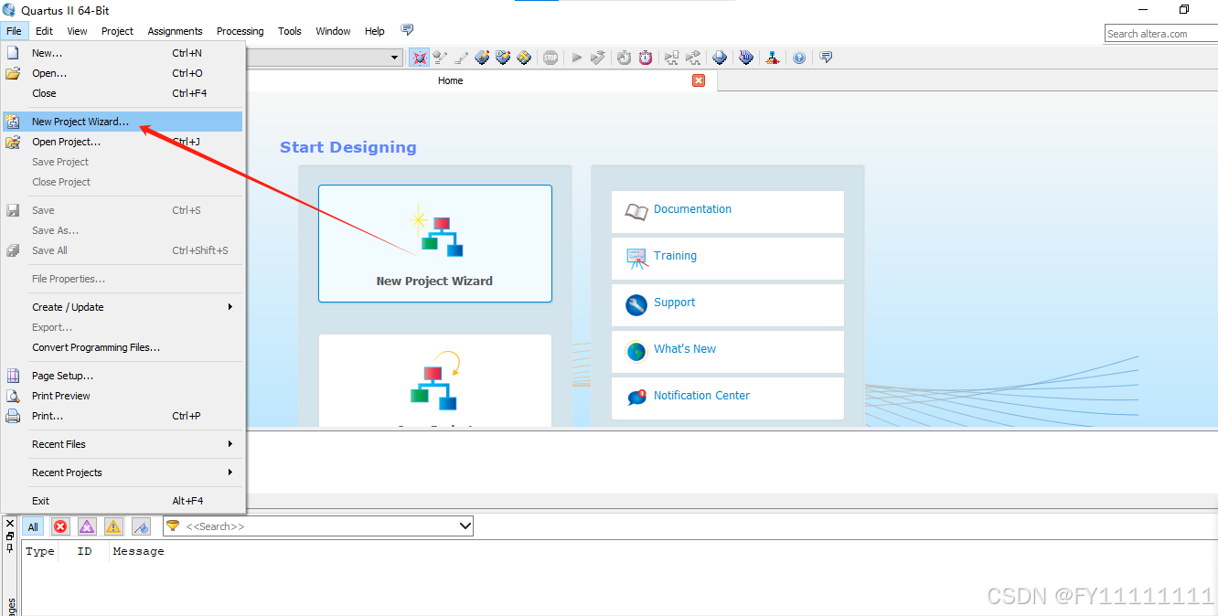The image size is (1218, 616).
Task: Open the Processing menu
Action: pyautogui.click(x=240, y=31)
